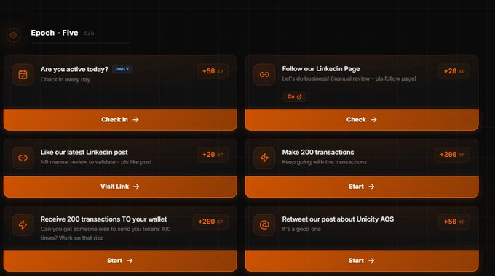Click the Epoch Five progress counter
Screen dimensions: 495x276
point(89,33)
